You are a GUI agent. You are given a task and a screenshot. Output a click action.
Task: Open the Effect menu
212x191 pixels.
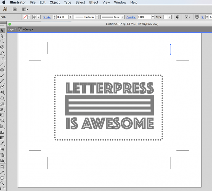click(x=94, y=2)
